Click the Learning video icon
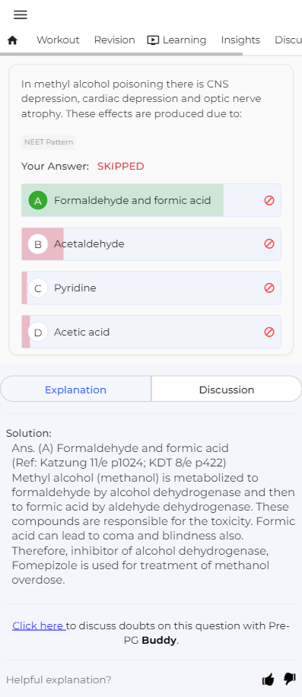The width and height of the screenshot is (302, 697). tap(153, 40)
